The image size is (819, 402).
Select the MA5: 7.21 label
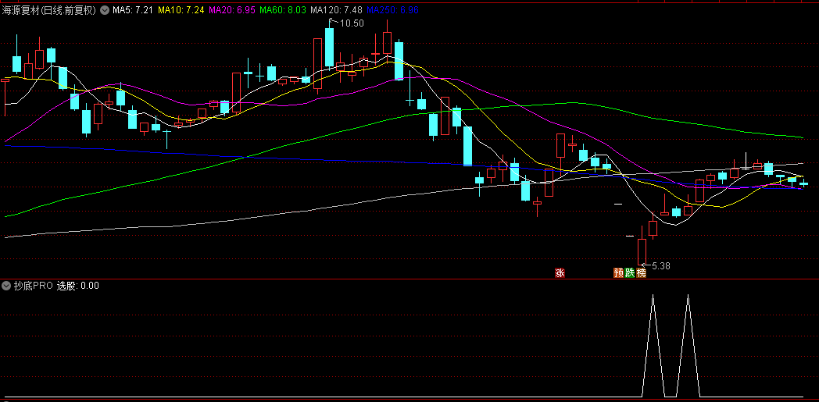pyautogui.click(x=133, y=10)
